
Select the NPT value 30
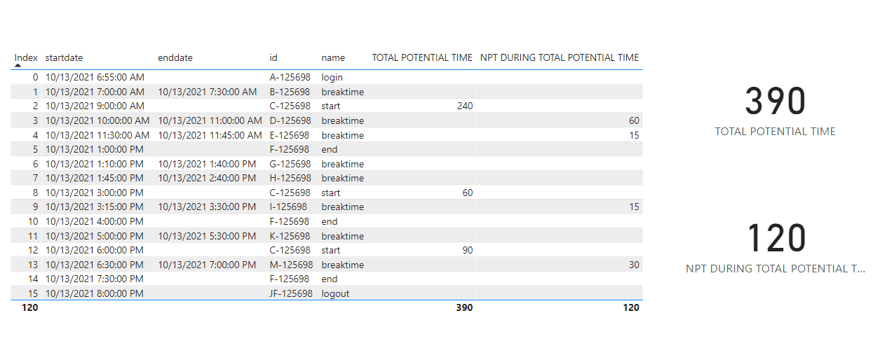click(x=634, y=265)
